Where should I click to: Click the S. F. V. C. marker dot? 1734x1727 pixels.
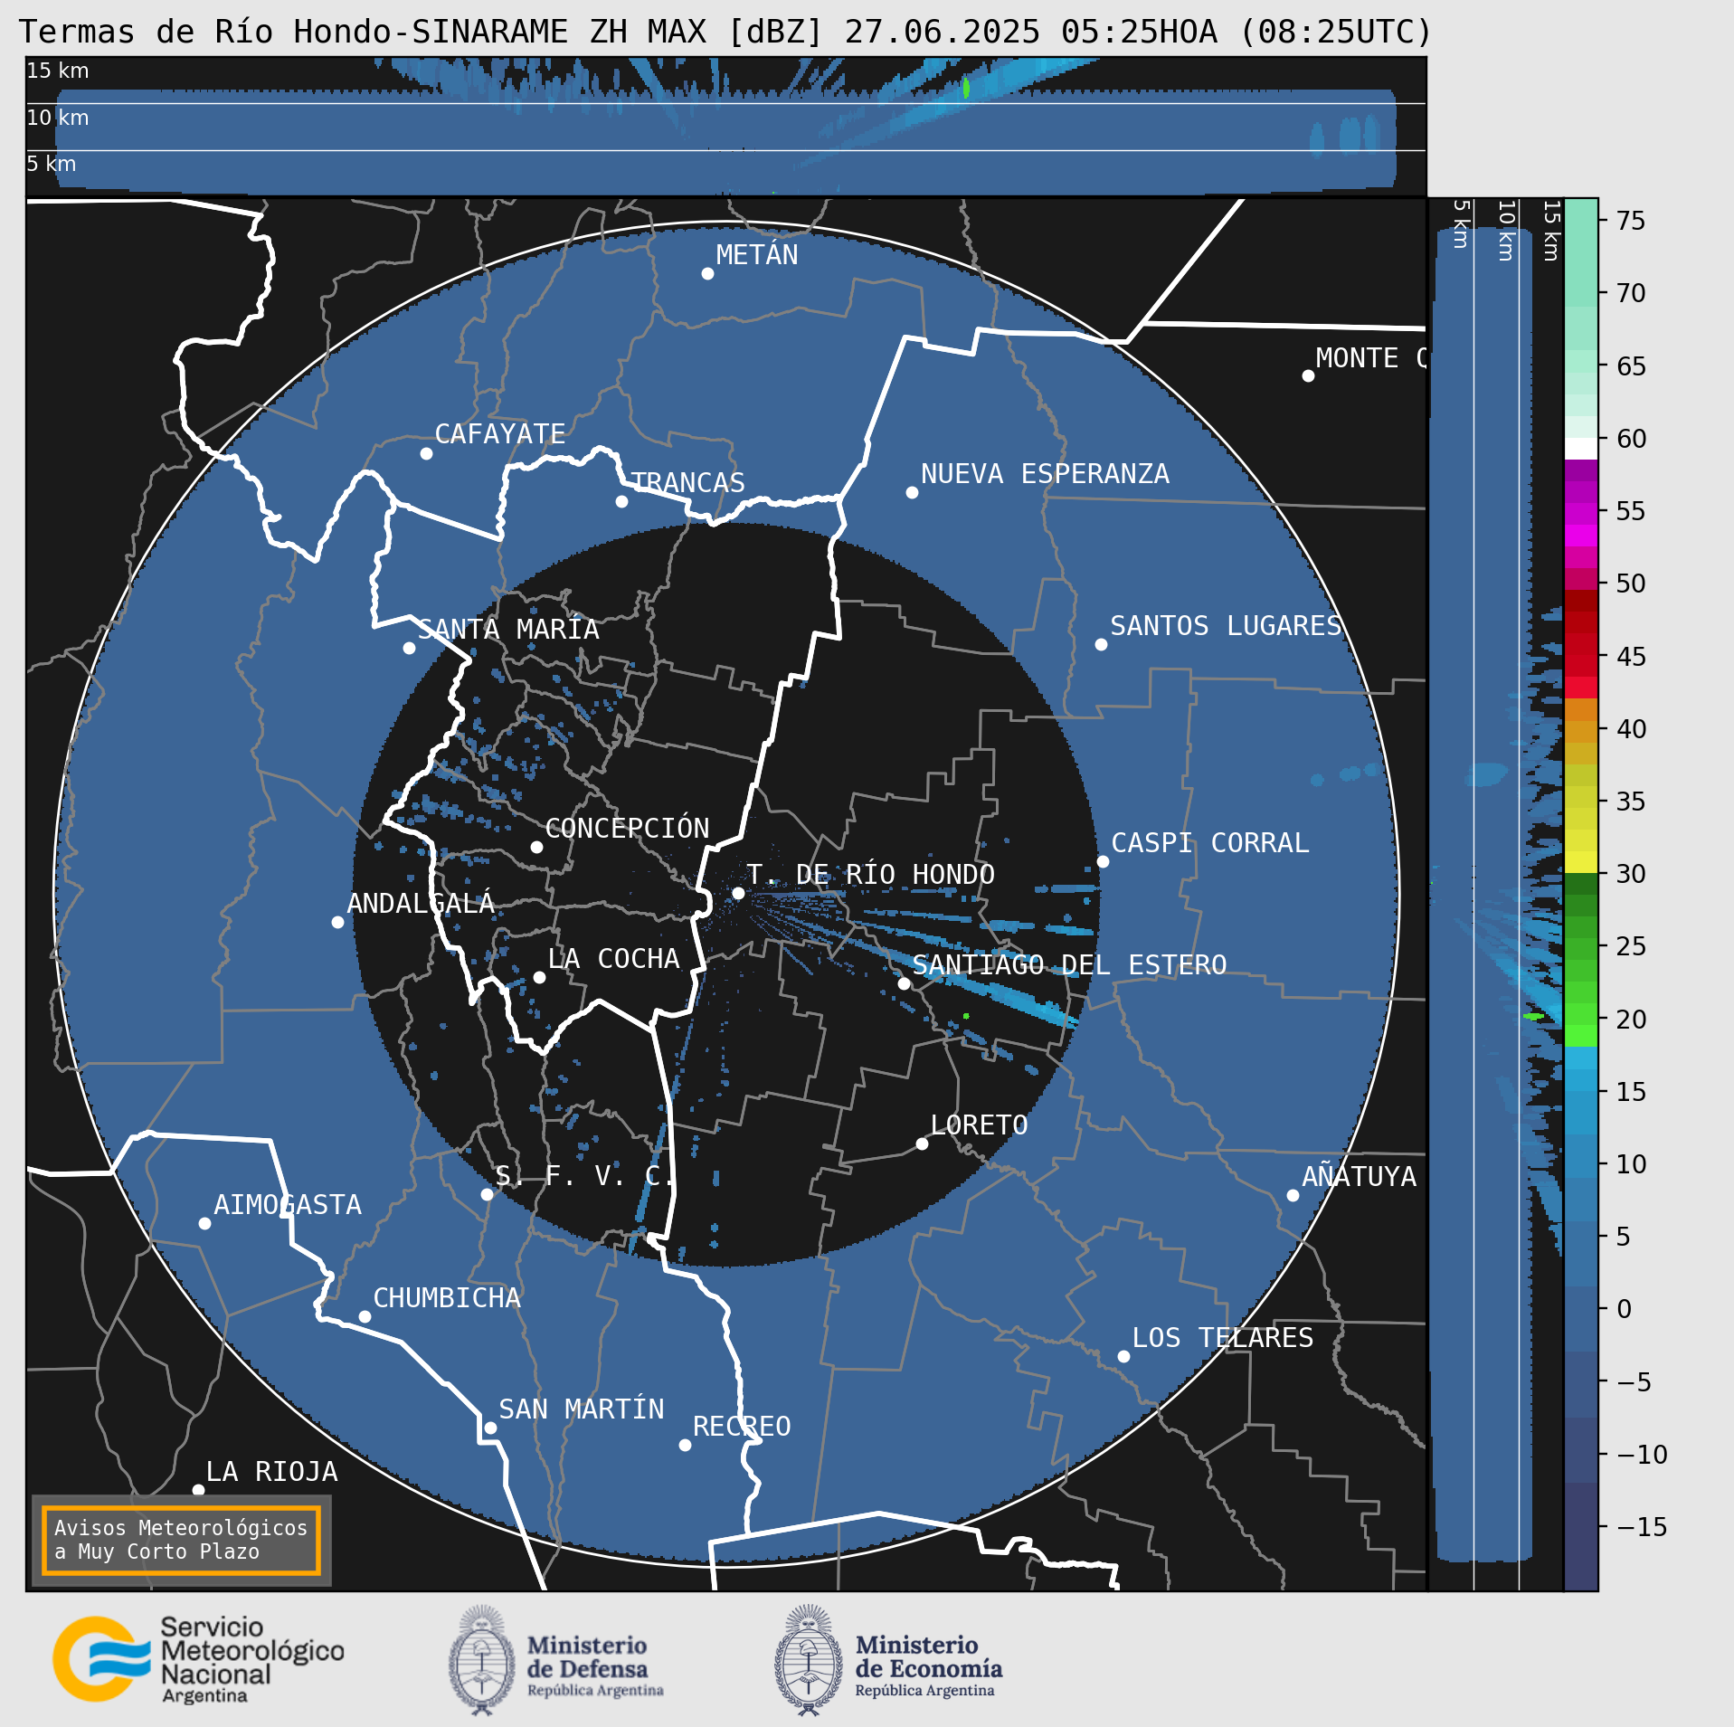coord(487,1194)
